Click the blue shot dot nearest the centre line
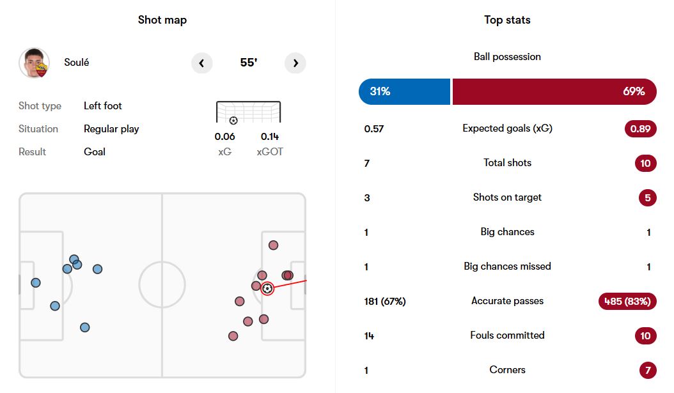674x393 pixels. [97, 269]
